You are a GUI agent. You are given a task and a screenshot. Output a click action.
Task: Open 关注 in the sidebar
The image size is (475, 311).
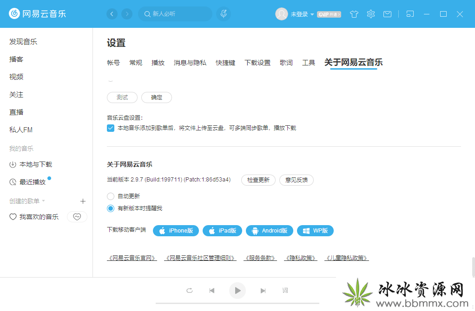(x=16, y=95)
